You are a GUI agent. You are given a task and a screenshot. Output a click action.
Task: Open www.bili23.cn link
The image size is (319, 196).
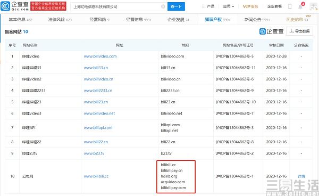tap(96, 102)
